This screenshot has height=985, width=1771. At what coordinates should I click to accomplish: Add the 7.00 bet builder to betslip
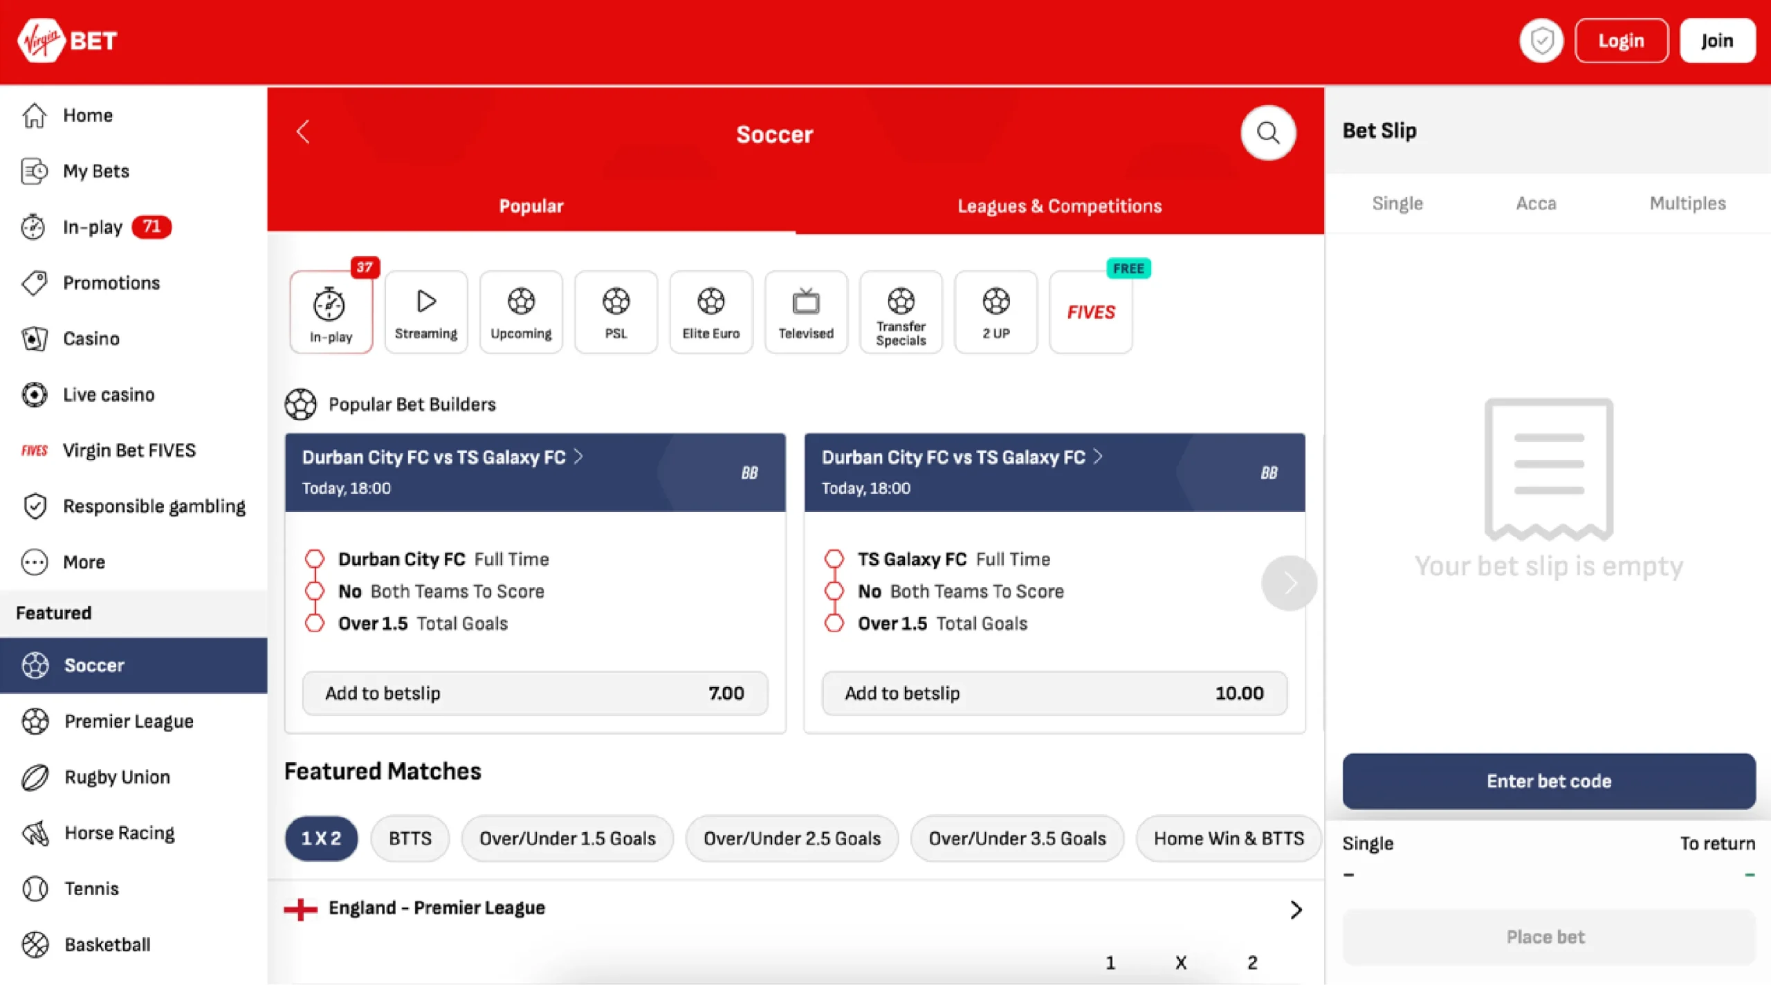tap(535, 693)
